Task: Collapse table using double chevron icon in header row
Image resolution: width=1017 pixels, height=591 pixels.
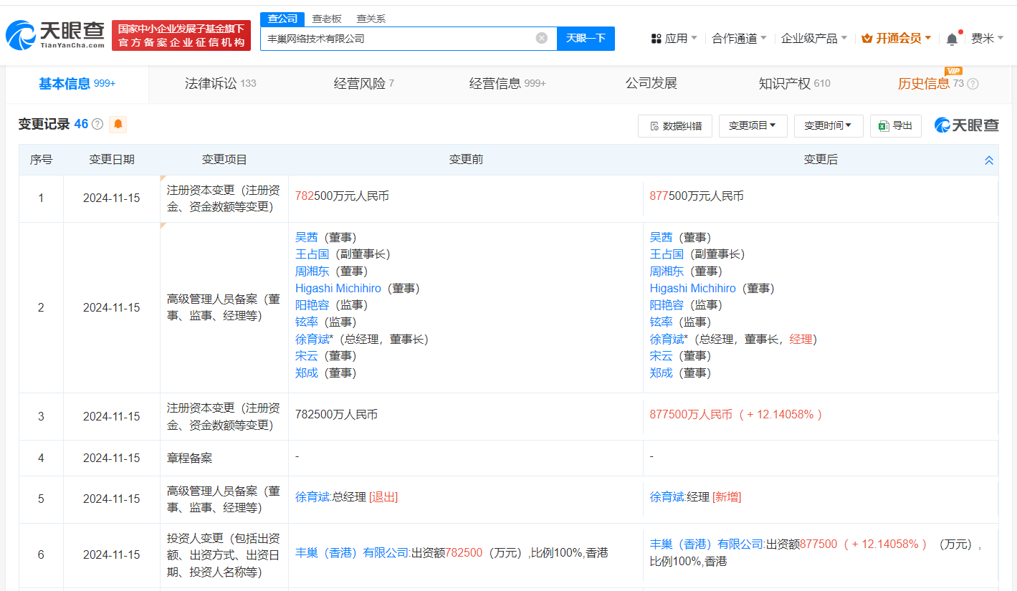Action: pyautogui.click(x=989, y=160)
